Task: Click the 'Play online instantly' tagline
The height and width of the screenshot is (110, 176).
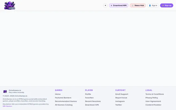Action: 16,92
